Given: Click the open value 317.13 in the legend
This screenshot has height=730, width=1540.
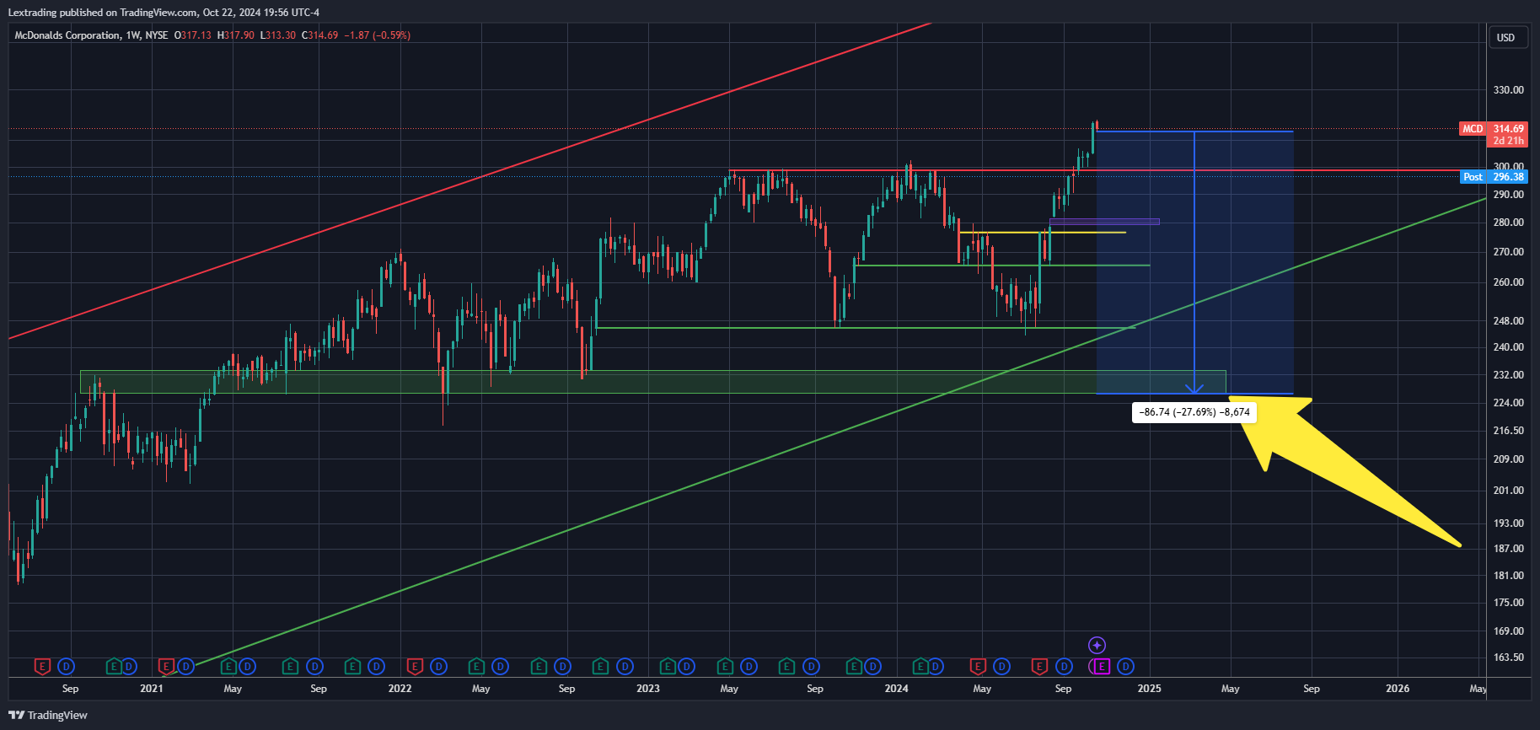Looking at the screenshot, I should click(x=196, y=35).
